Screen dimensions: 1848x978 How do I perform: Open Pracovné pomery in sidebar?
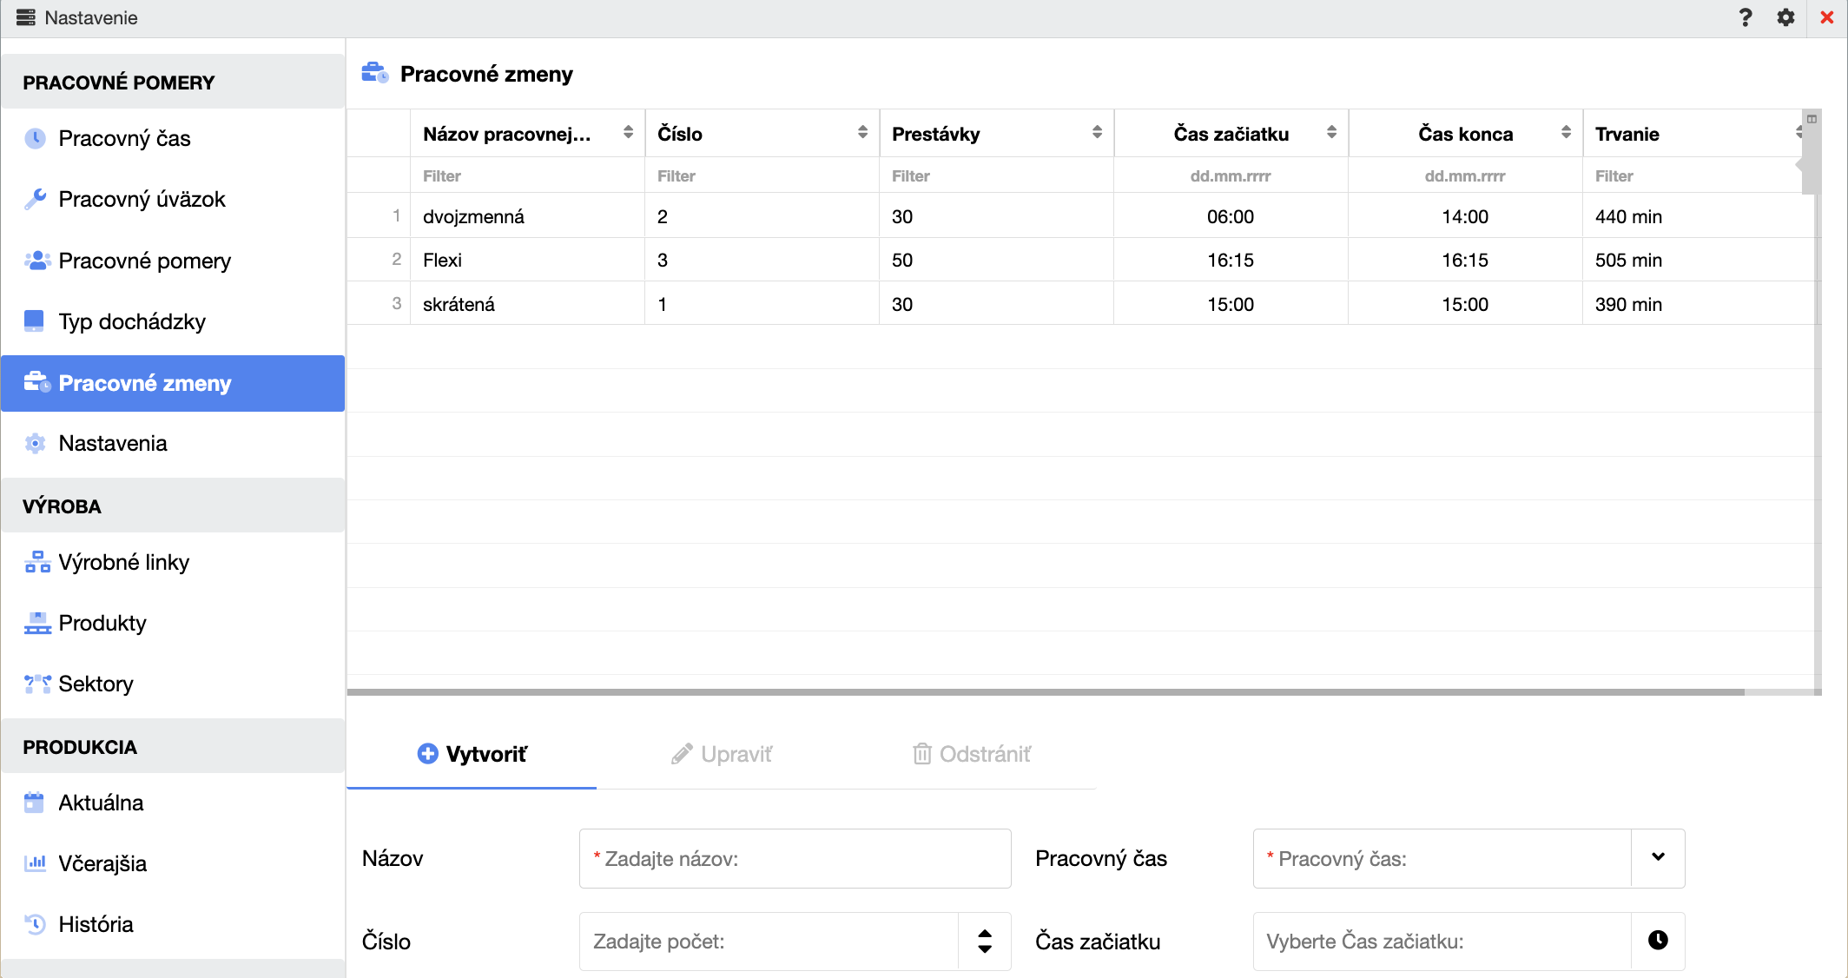tap(144, 261)
